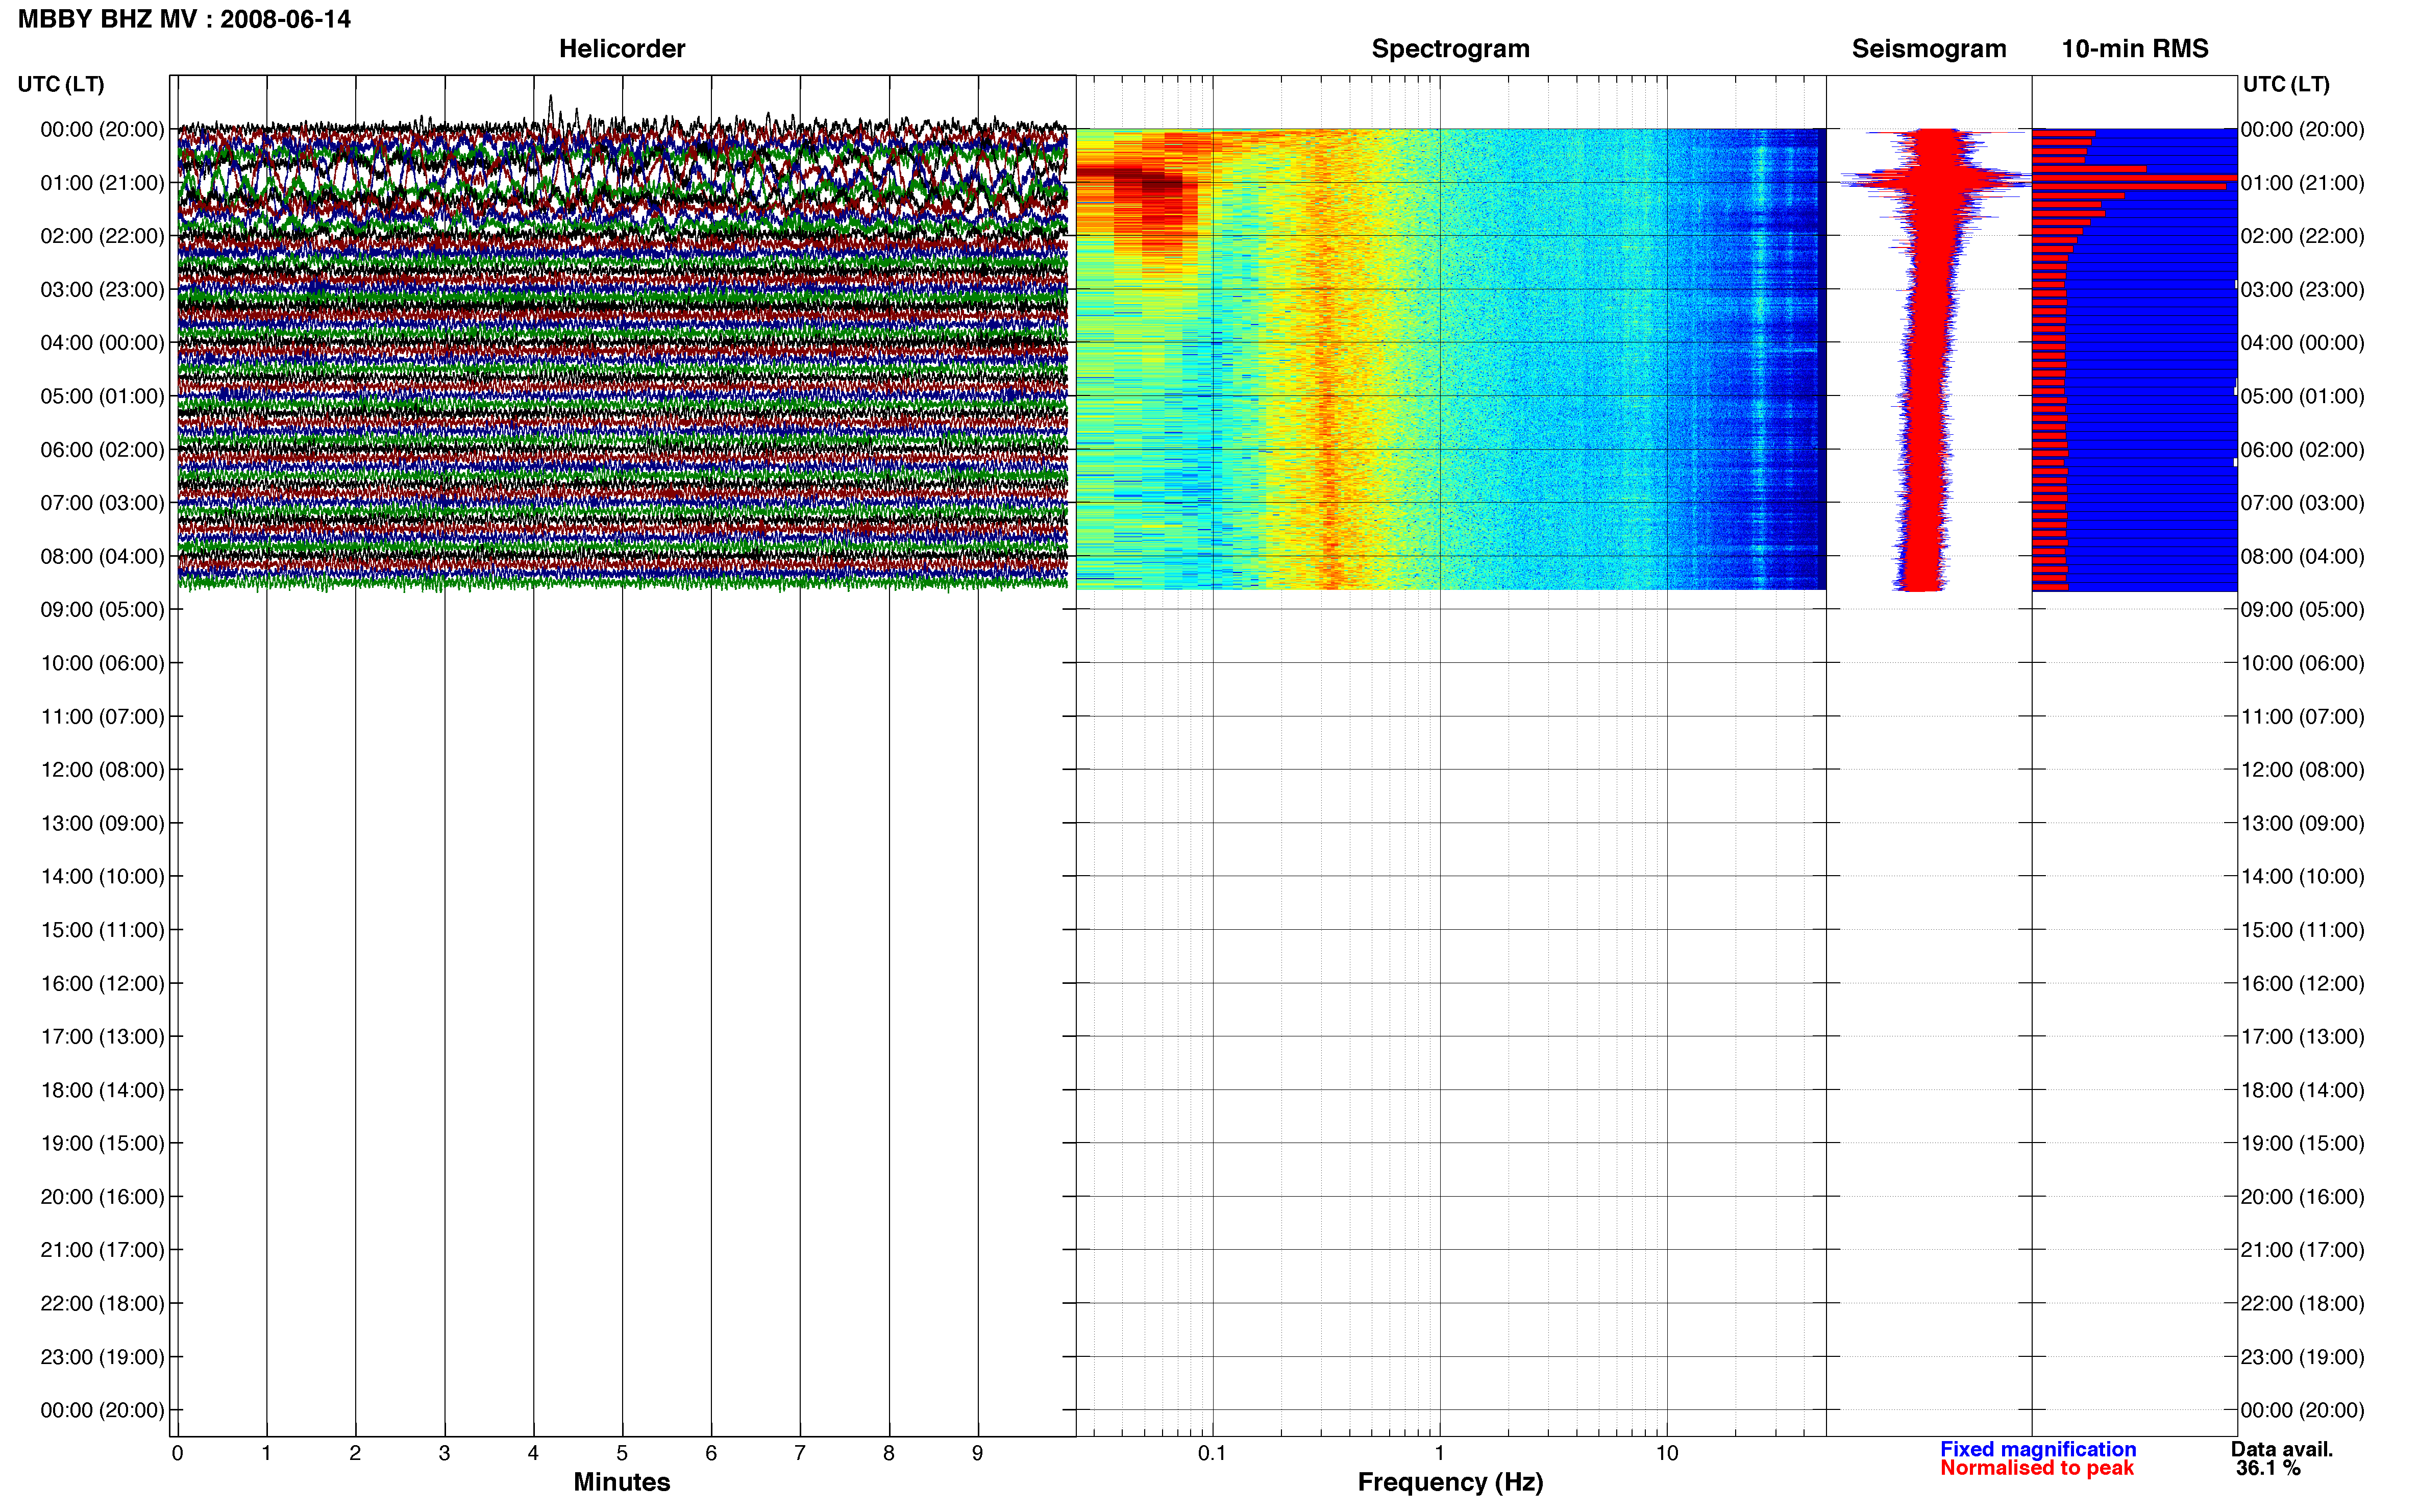
Task: Click '03:00 (23:00)' on the Helicorder time axis
Action: coord(102,290)
